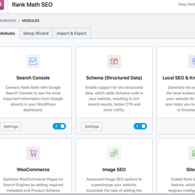
Task: Click the WooCommerce shopping cart icon
Action: 33,153
